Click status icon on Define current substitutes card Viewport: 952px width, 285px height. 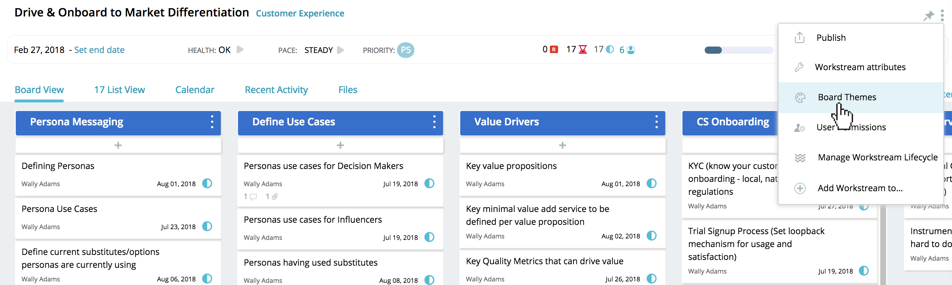[207, 279]
